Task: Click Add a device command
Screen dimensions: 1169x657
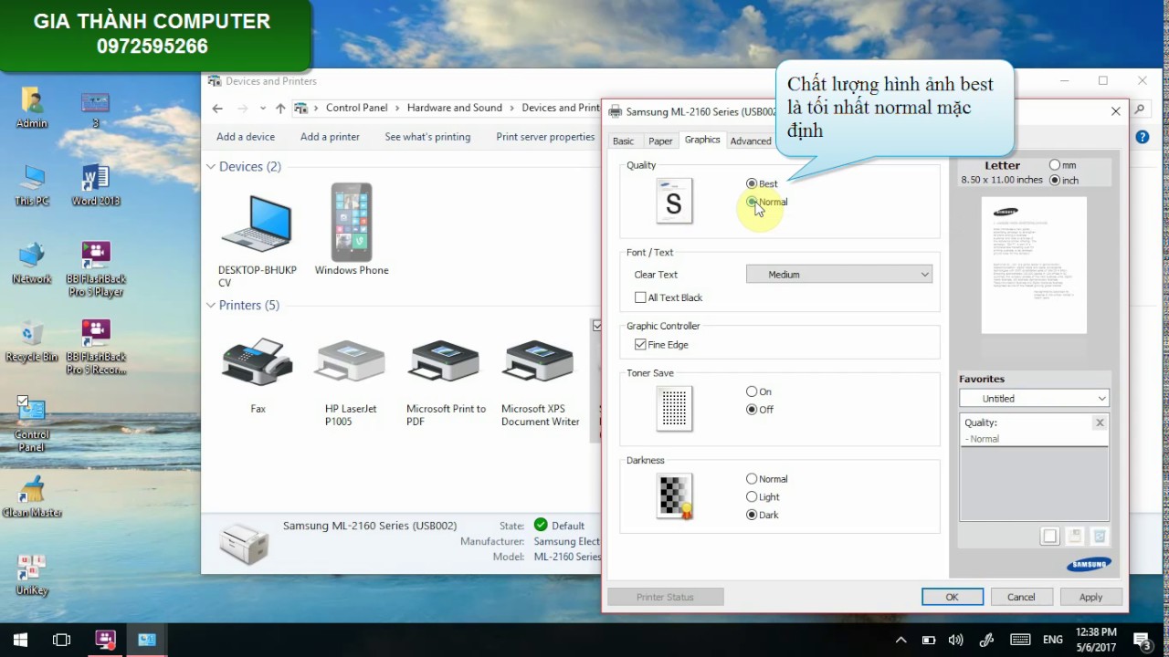Action: coord(246,137)
